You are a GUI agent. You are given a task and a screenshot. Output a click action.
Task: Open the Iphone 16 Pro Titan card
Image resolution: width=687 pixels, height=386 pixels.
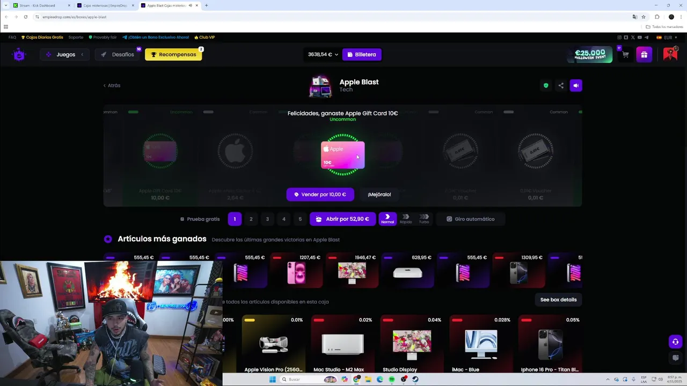[550, 345]
